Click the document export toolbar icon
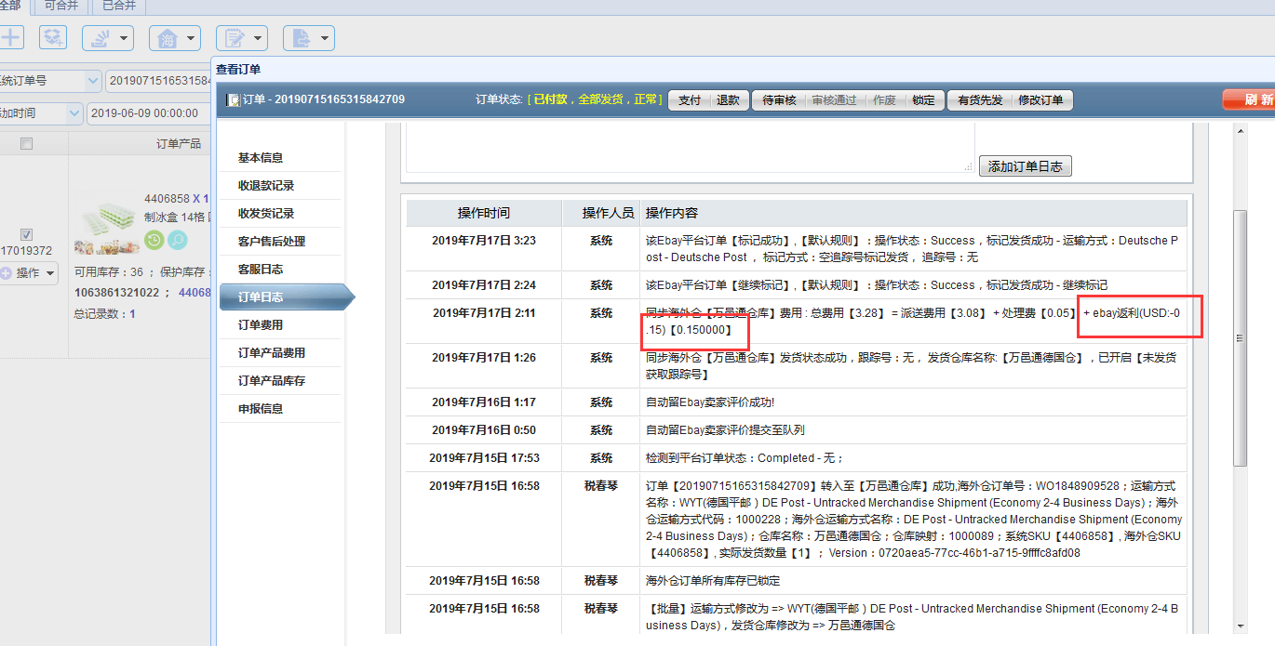 pyautogui.click(x=308, y=38)
